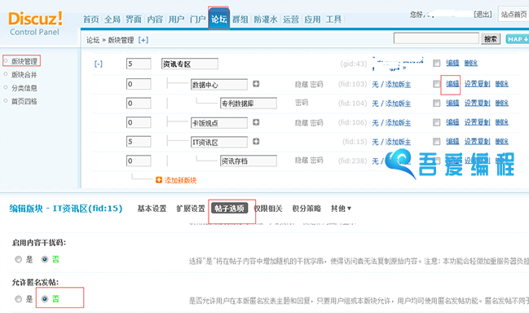Click 设置复制 in the IT资讯区 row
The image size is (529, 313).
click(x=477, y=141)
